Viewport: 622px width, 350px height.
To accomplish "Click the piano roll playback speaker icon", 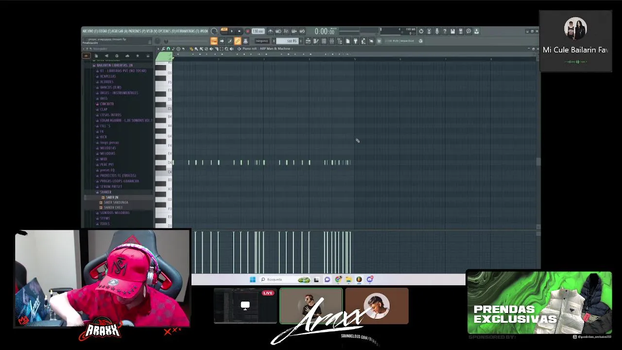I will (x=231, y=49).
